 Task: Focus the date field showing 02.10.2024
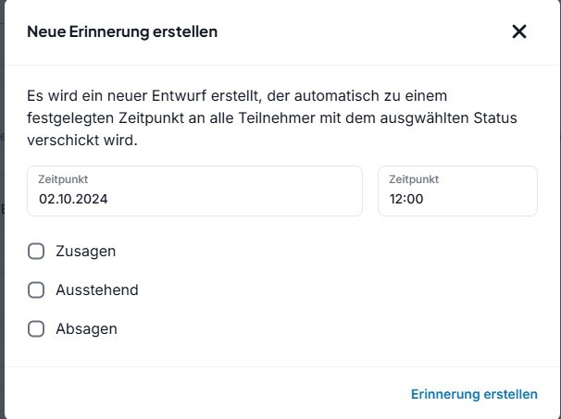(195, 191)
